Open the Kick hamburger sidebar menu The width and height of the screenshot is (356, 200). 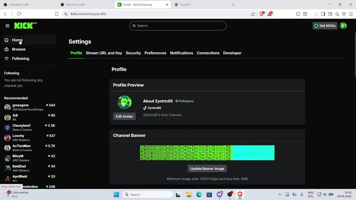pyautogui.click(x=8, y=26)
